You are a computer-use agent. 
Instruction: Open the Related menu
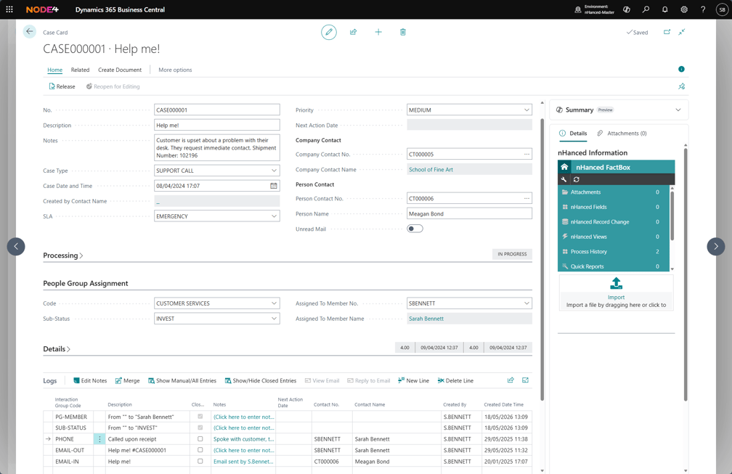click(x=81, y=70)
